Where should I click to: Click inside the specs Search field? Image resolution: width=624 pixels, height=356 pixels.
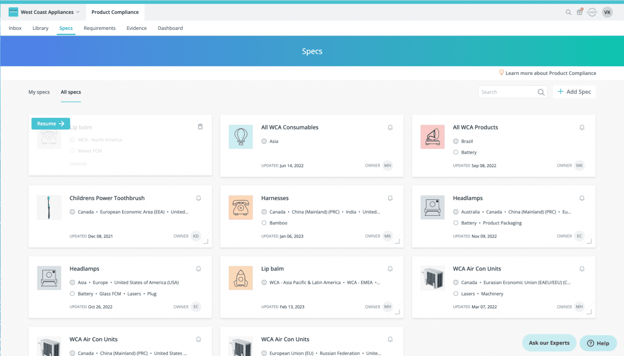coord(508,92)
